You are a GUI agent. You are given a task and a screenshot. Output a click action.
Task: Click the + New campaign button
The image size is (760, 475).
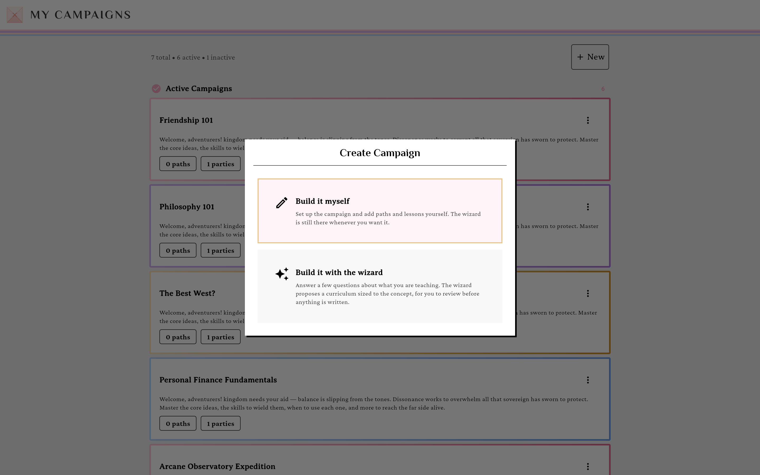tap(590, 57)
